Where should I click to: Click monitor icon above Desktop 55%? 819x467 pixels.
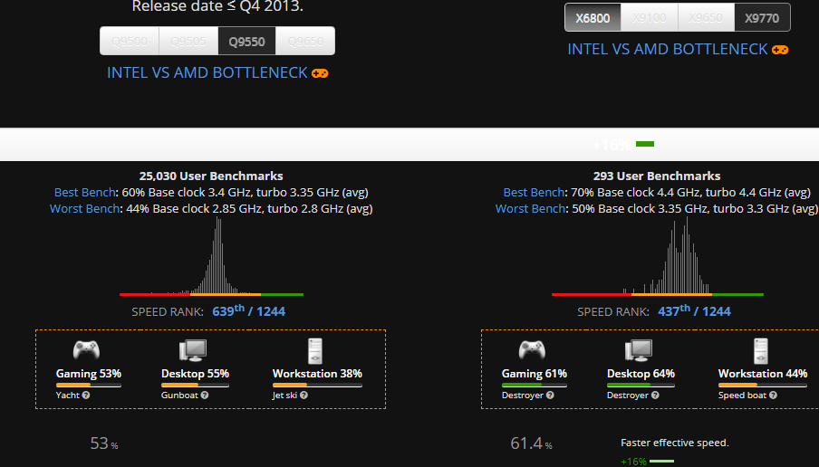[193, 350]
